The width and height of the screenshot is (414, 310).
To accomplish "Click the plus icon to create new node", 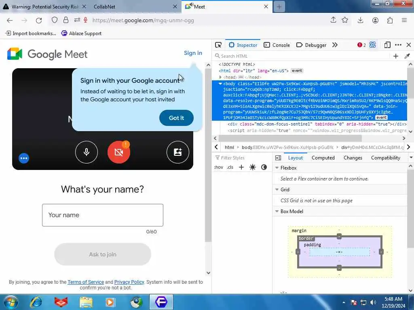I will point(395,56).
